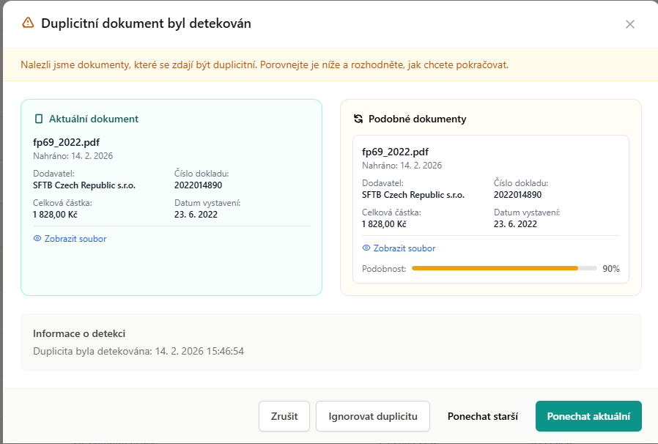
Task: Click the warning triangle icon in dialog title
Action: tap(28, 23)
